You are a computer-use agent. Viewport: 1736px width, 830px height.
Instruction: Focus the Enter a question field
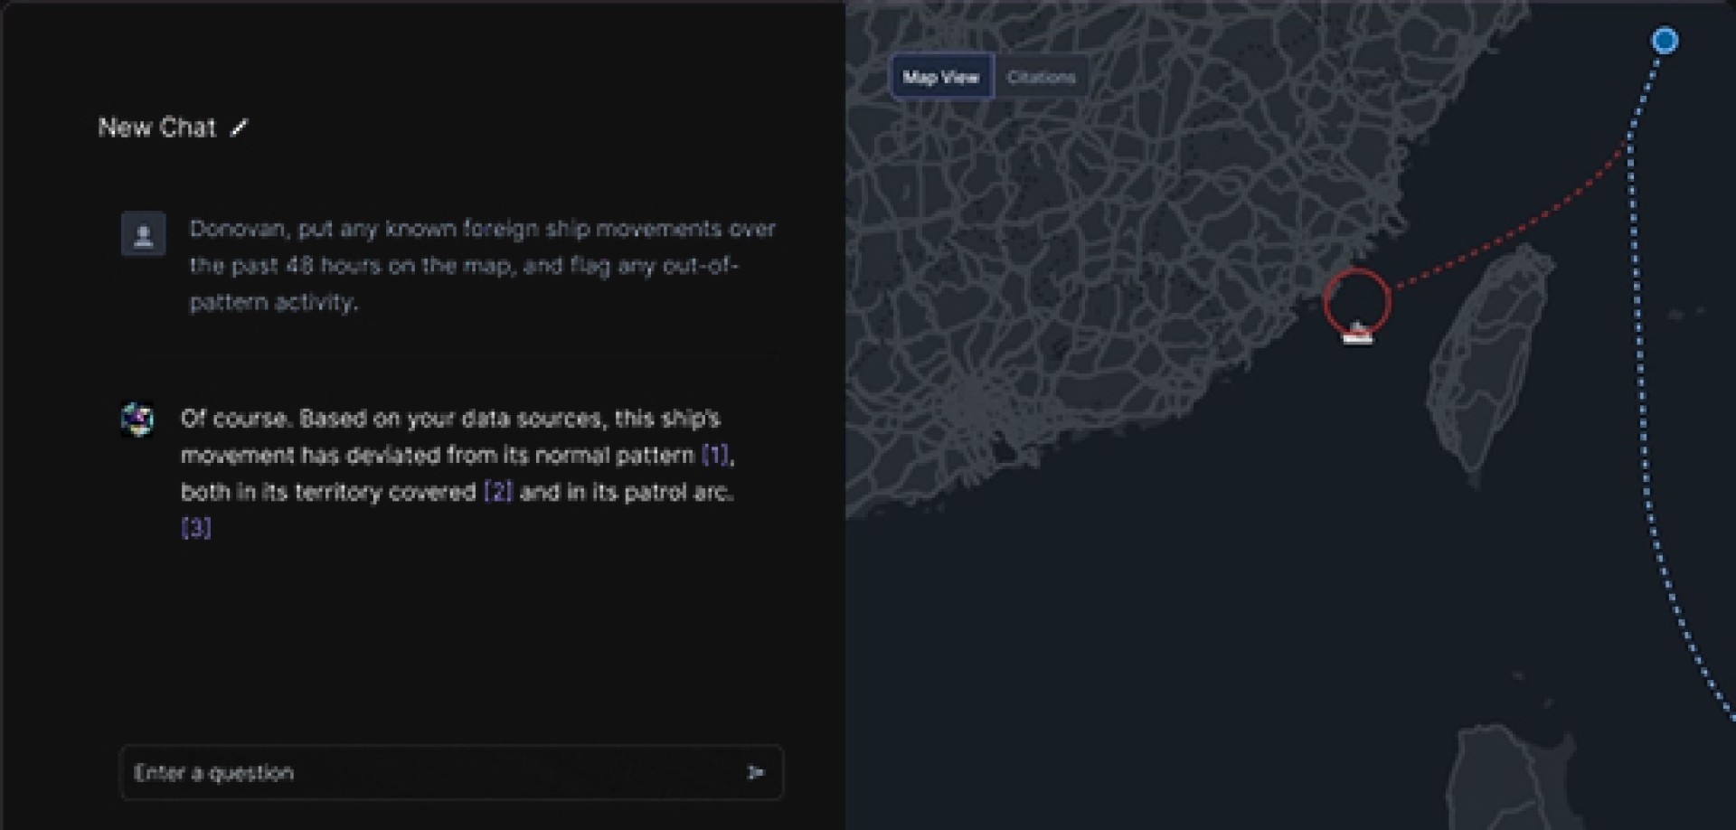tap(434, 772)
